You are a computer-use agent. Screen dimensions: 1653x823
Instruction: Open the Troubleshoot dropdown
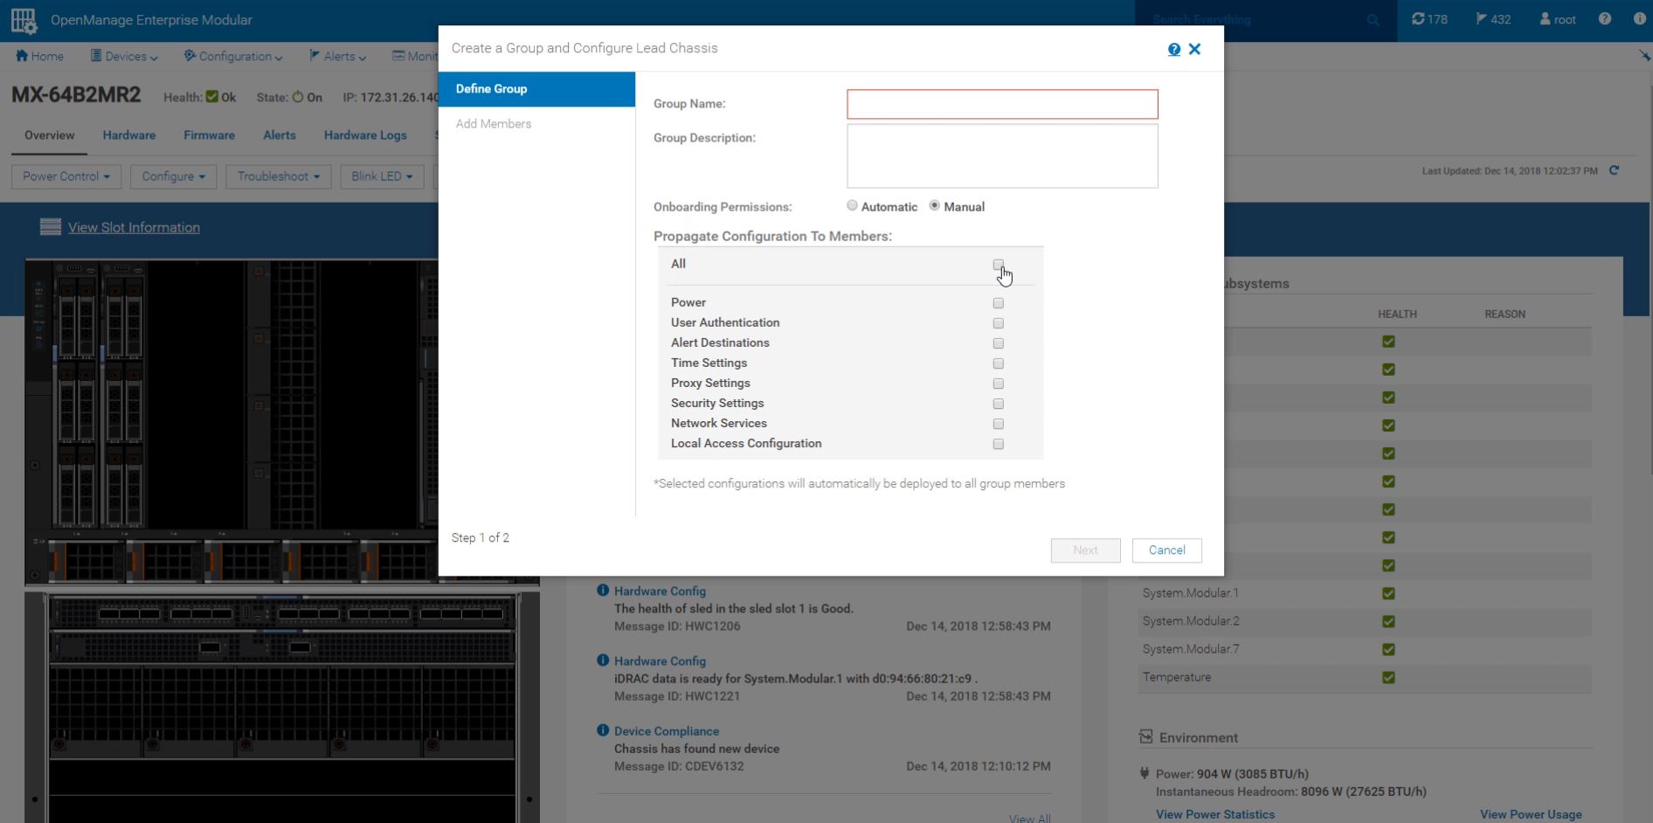click(279, 176)
